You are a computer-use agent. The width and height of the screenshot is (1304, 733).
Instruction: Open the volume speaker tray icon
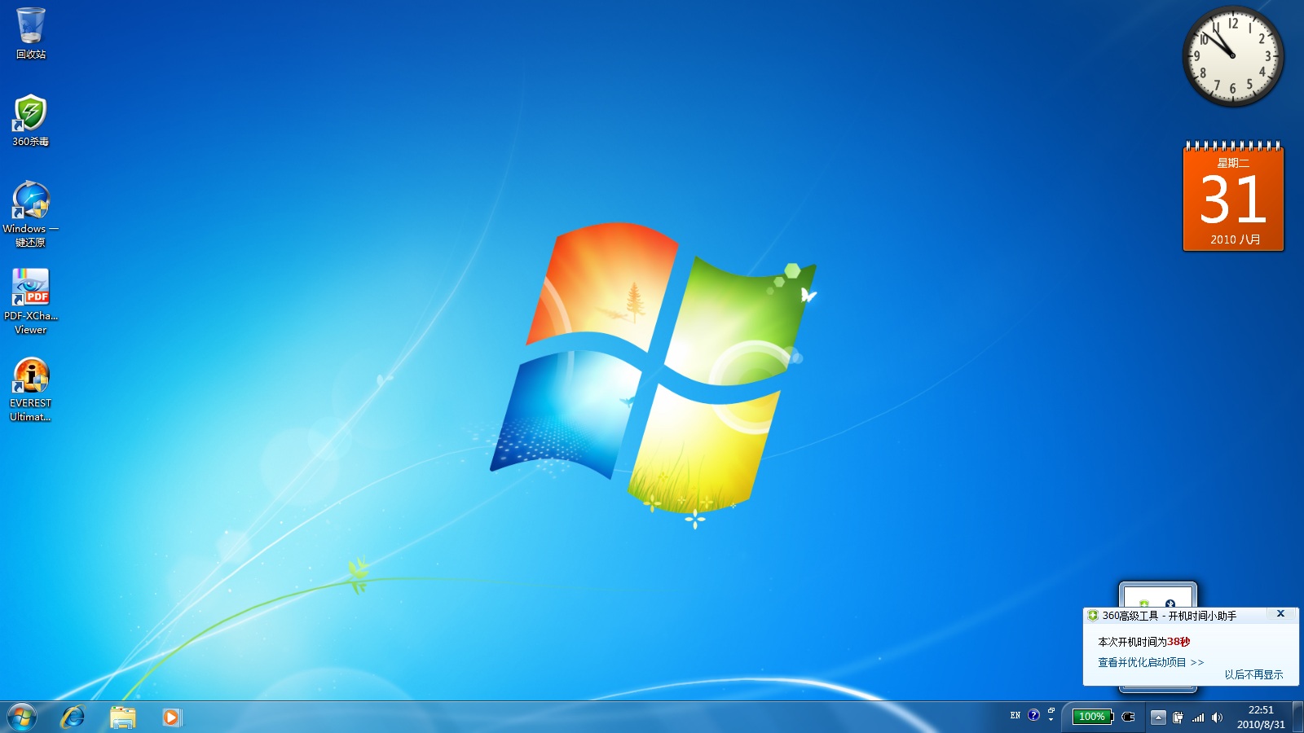click(x=1218, y=718)
